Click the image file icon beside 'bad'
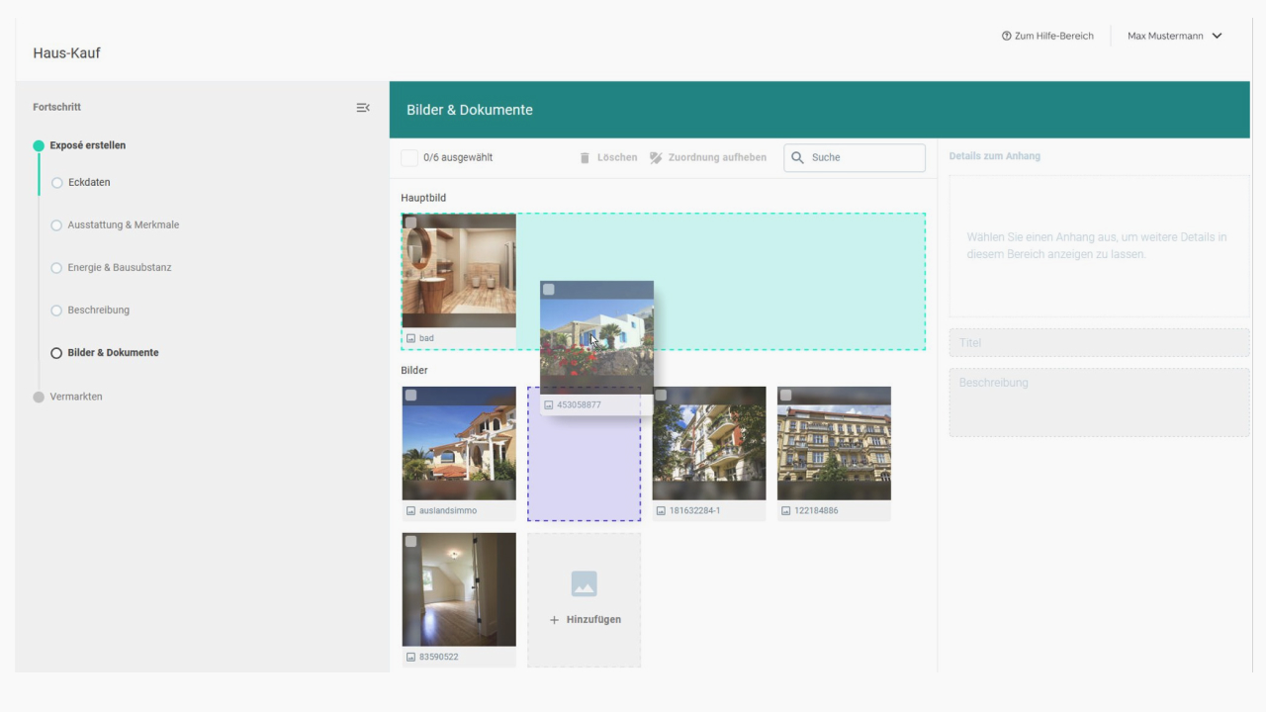Viewport: 1266px width, 712px height. coord(410,338)
